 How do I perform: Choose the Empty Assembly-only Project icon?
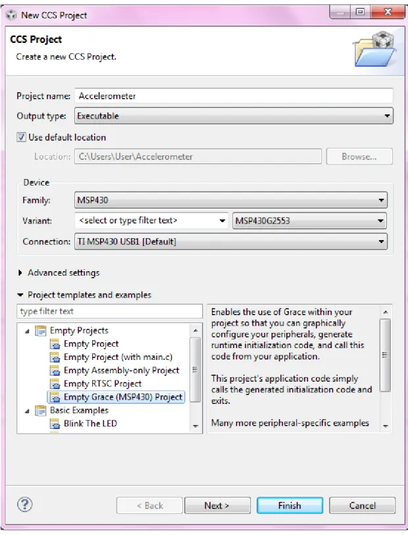click(x=55, y=370)
